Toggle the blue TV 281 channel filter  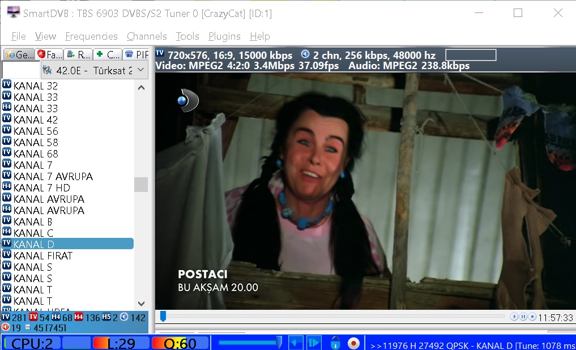coord(14,317)
